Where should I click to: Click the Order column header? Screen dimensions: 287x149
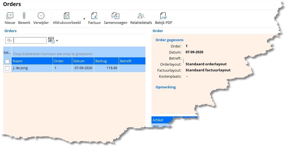pos(62,61)
